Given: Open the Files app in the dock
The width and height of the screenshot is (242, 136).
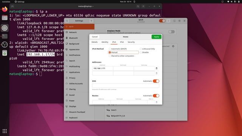Looking at the screenshot, I should [5, 18].
